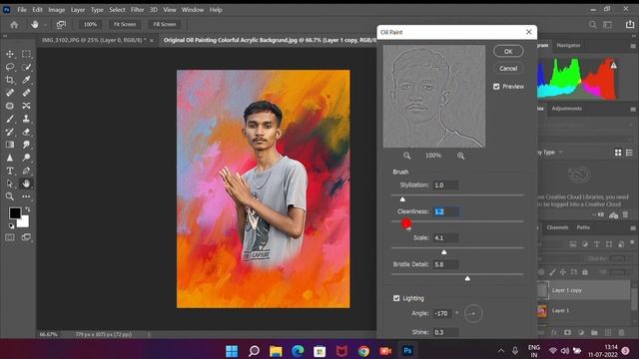639x359 pixels.
Task: Toggle the Lighting checkbox
Action: (396, 298)
